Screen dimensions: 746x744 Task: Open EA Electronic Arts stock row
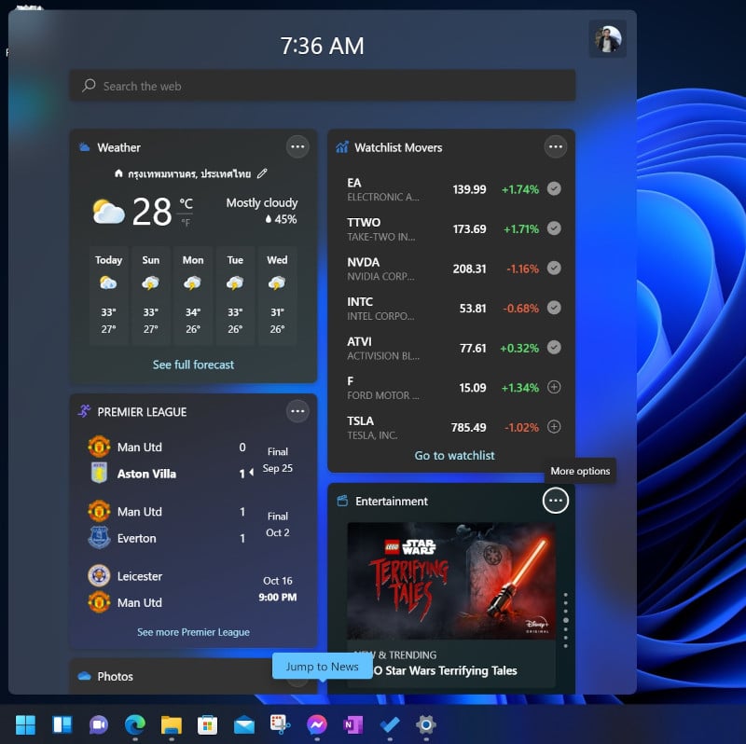tap(452, 189)
